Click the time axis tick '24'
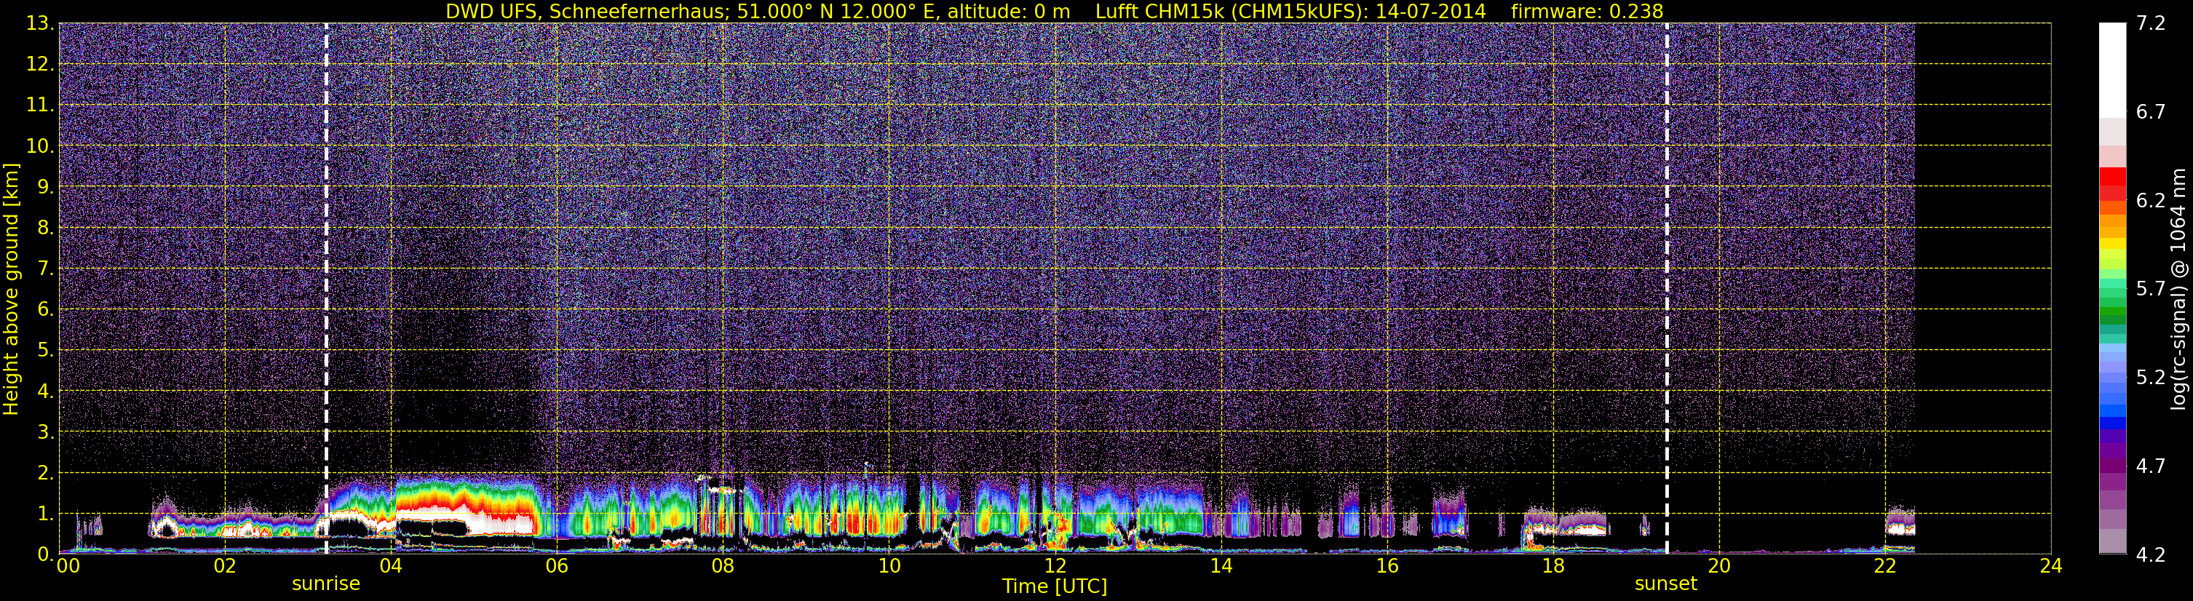The height and width of the screenshot is (601, 2193). pos(2051,567)
